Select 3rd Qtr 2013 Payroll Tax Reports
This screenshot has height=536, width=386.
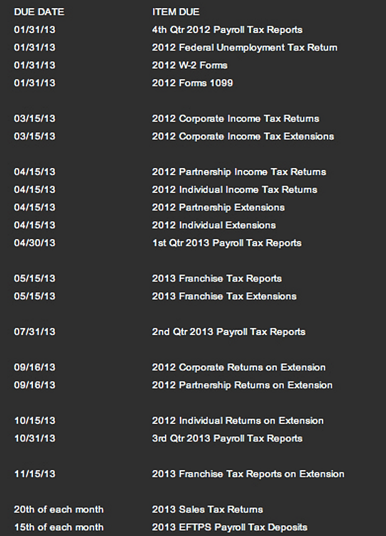[227, 438]
